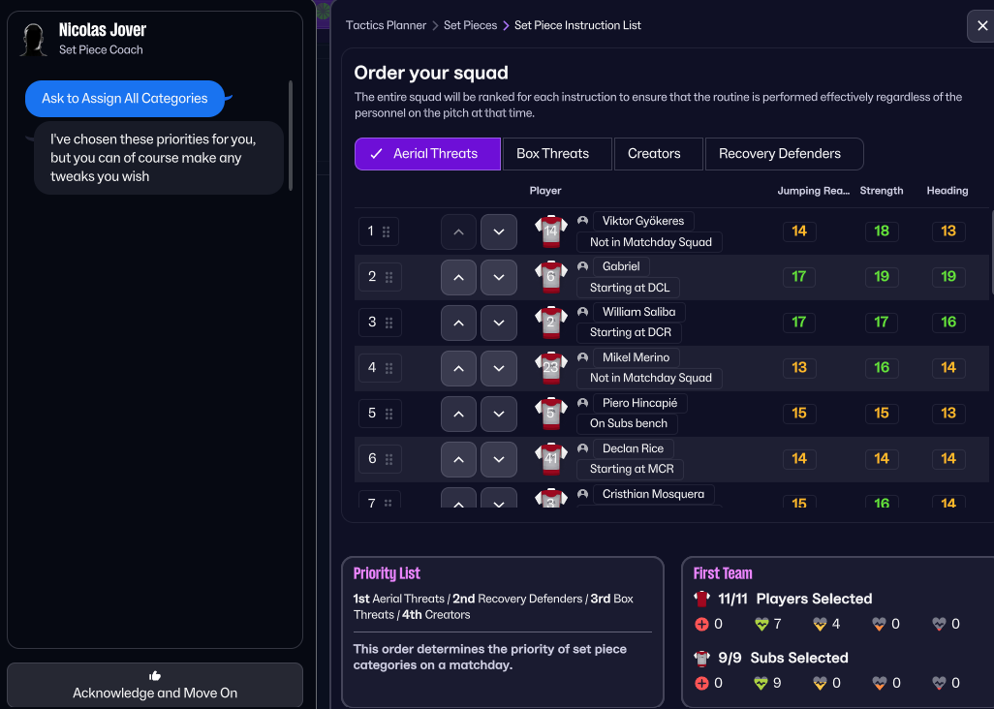Move Declan Rice down in the ranking
The width and height of the screenshot is (994, 709).
[x=498, y=459]
